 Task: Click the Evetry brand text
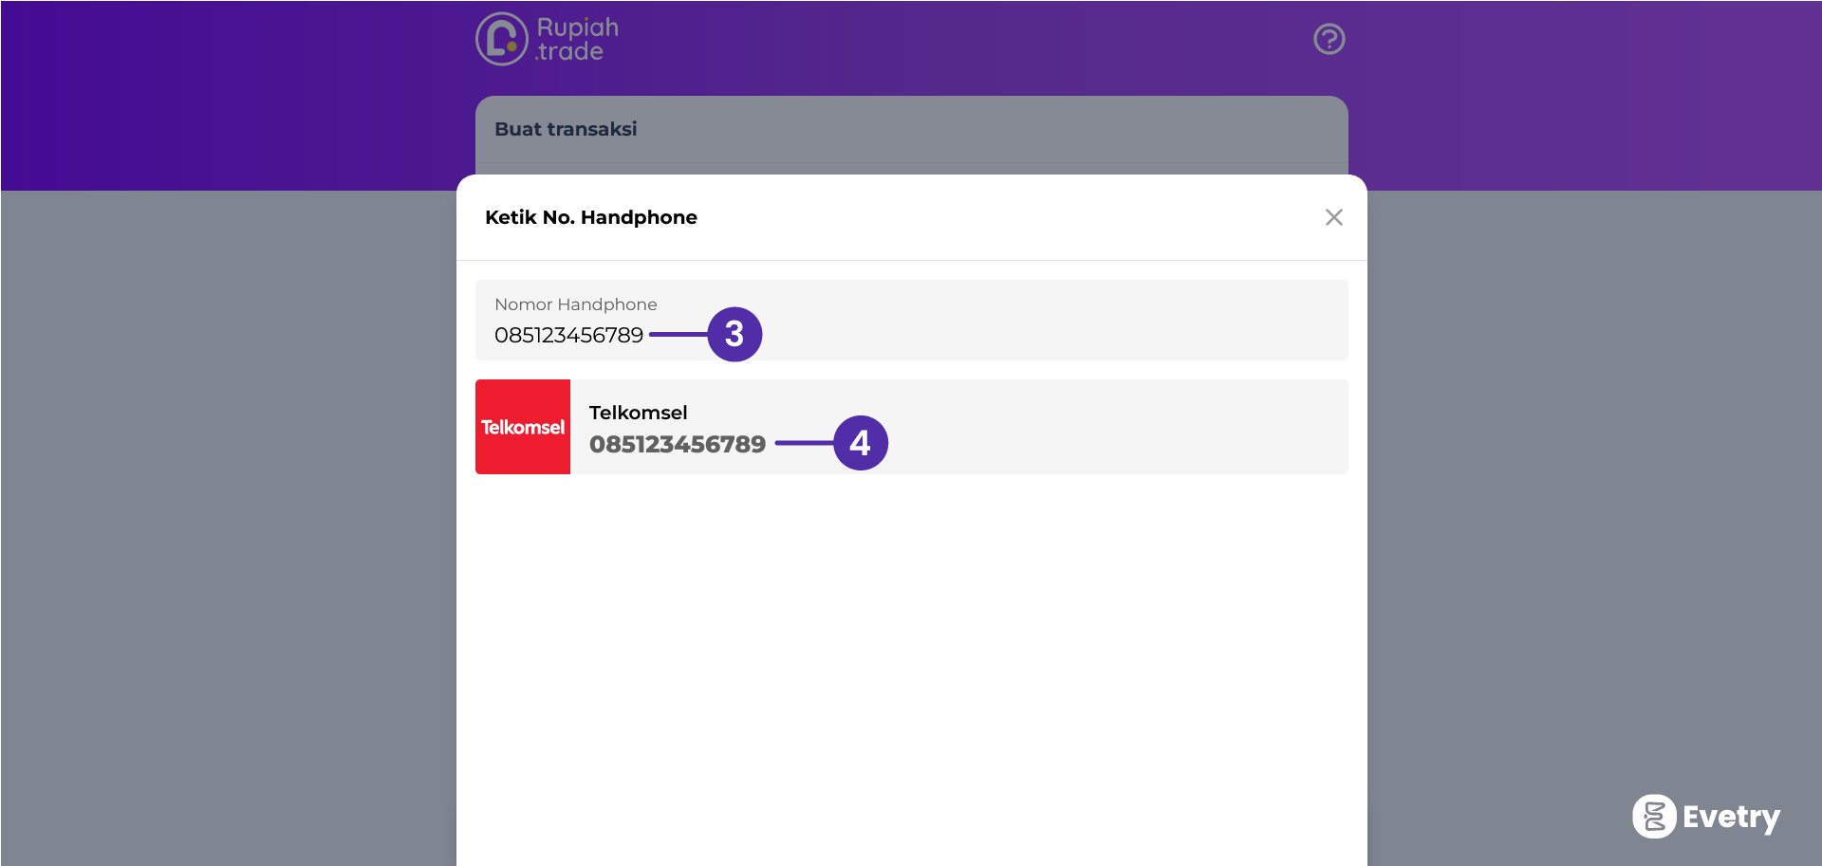tap(1731, 817)
